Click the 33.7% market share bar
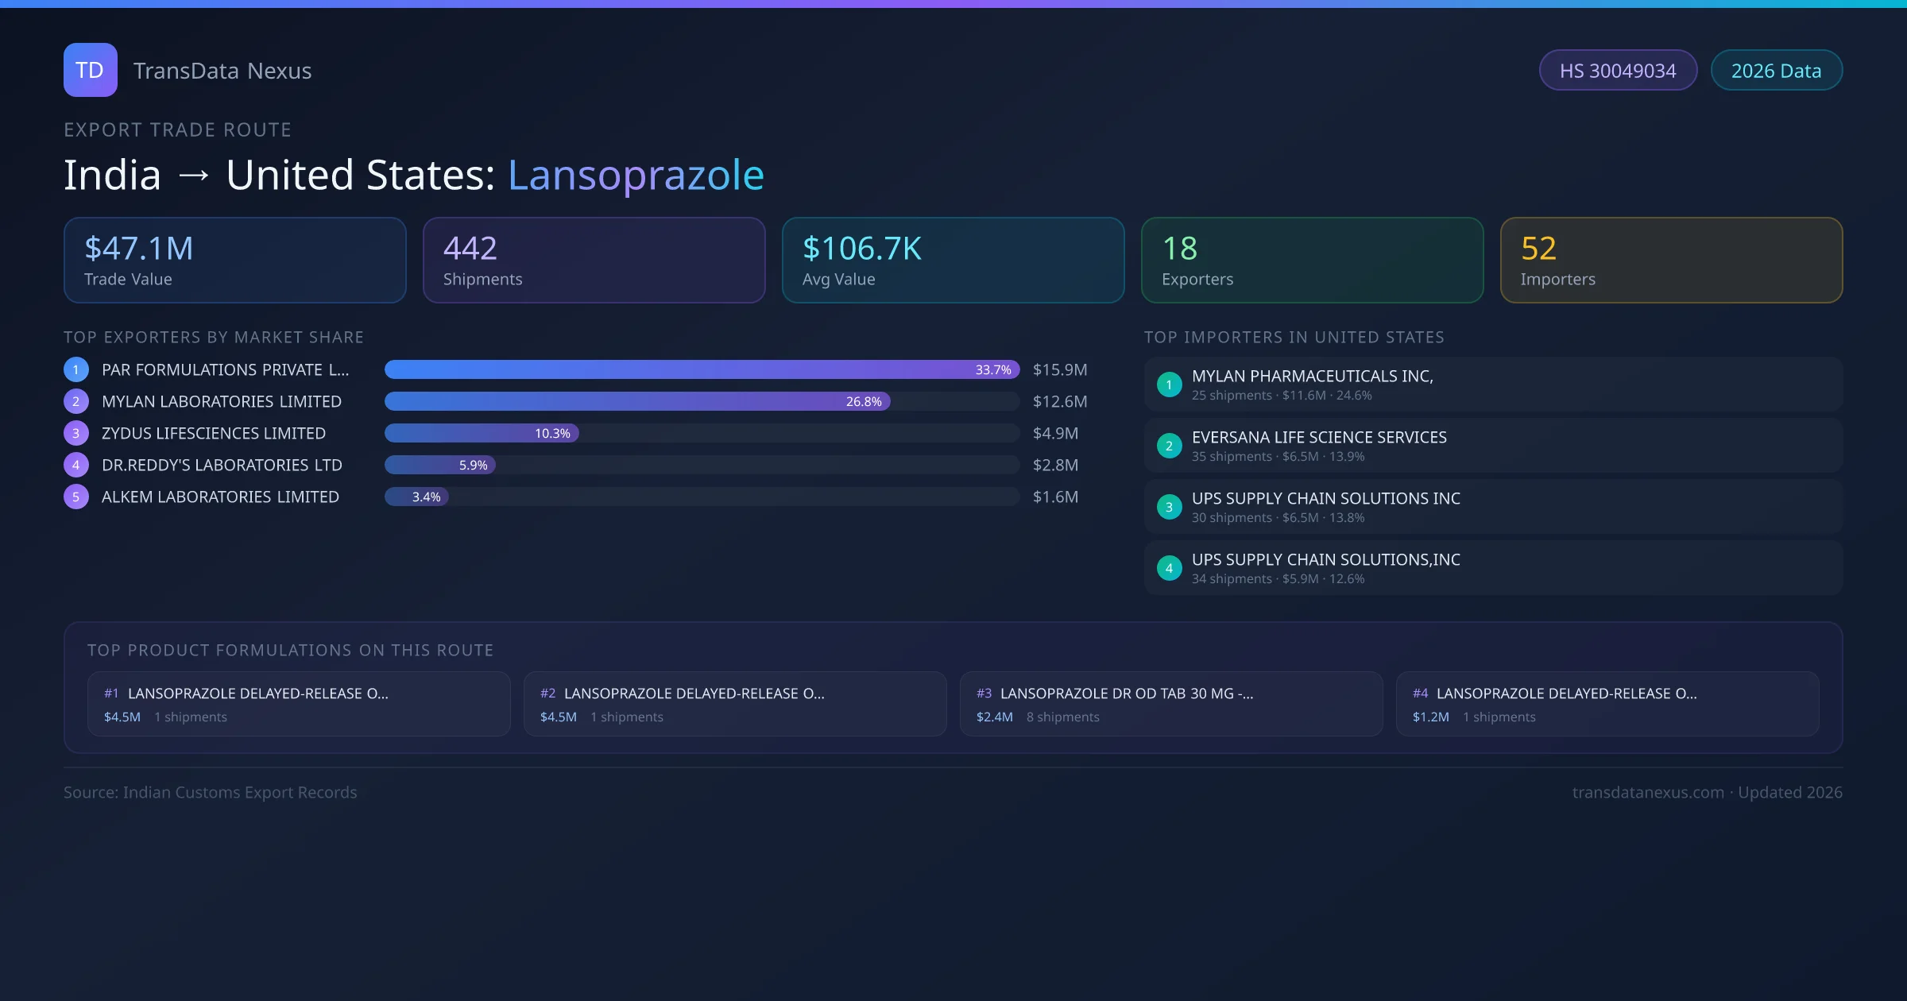The width and height of the screenshot is (1907, 1001). tap(701, 369)
